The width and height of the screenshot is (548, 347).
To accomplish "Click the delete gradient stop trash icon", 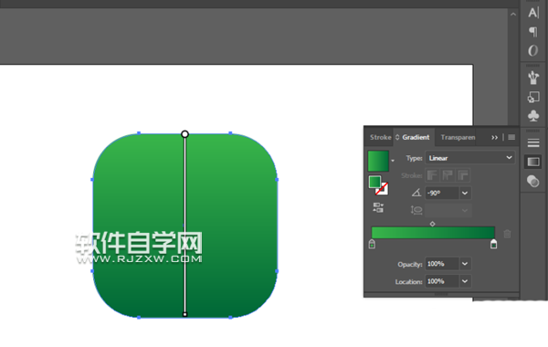I will tap(507, 234).
